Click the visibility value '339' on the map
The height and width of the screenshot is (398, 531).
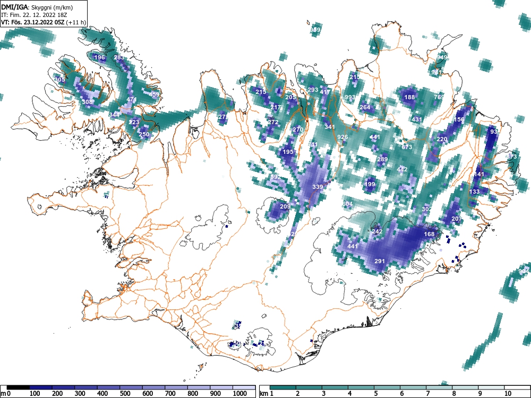pyautogui.click(x=318, y=187)
